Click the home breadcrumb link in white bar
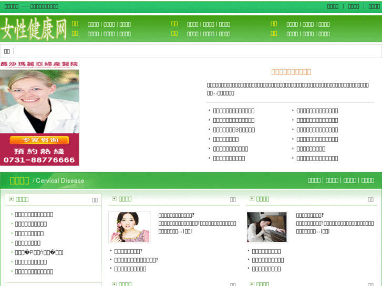 coord(7,51)
